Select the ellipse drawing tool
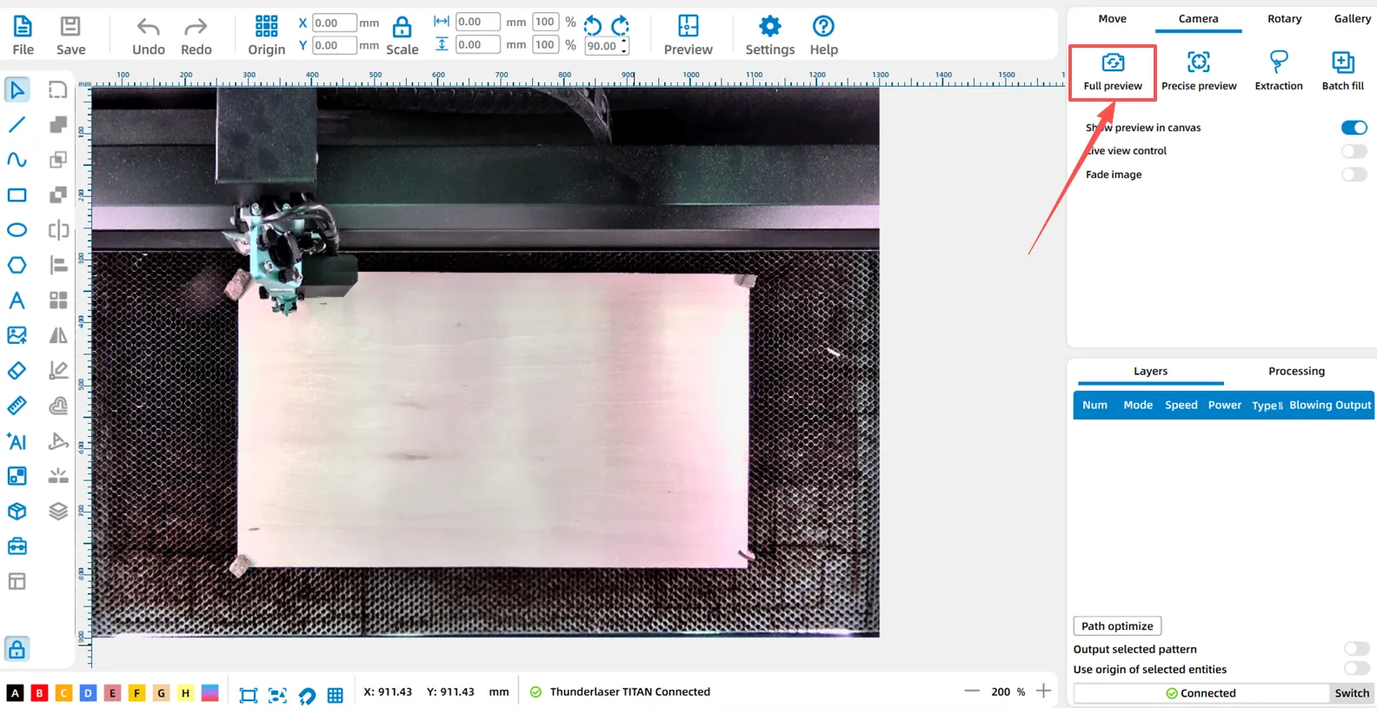 click(17, 230)
